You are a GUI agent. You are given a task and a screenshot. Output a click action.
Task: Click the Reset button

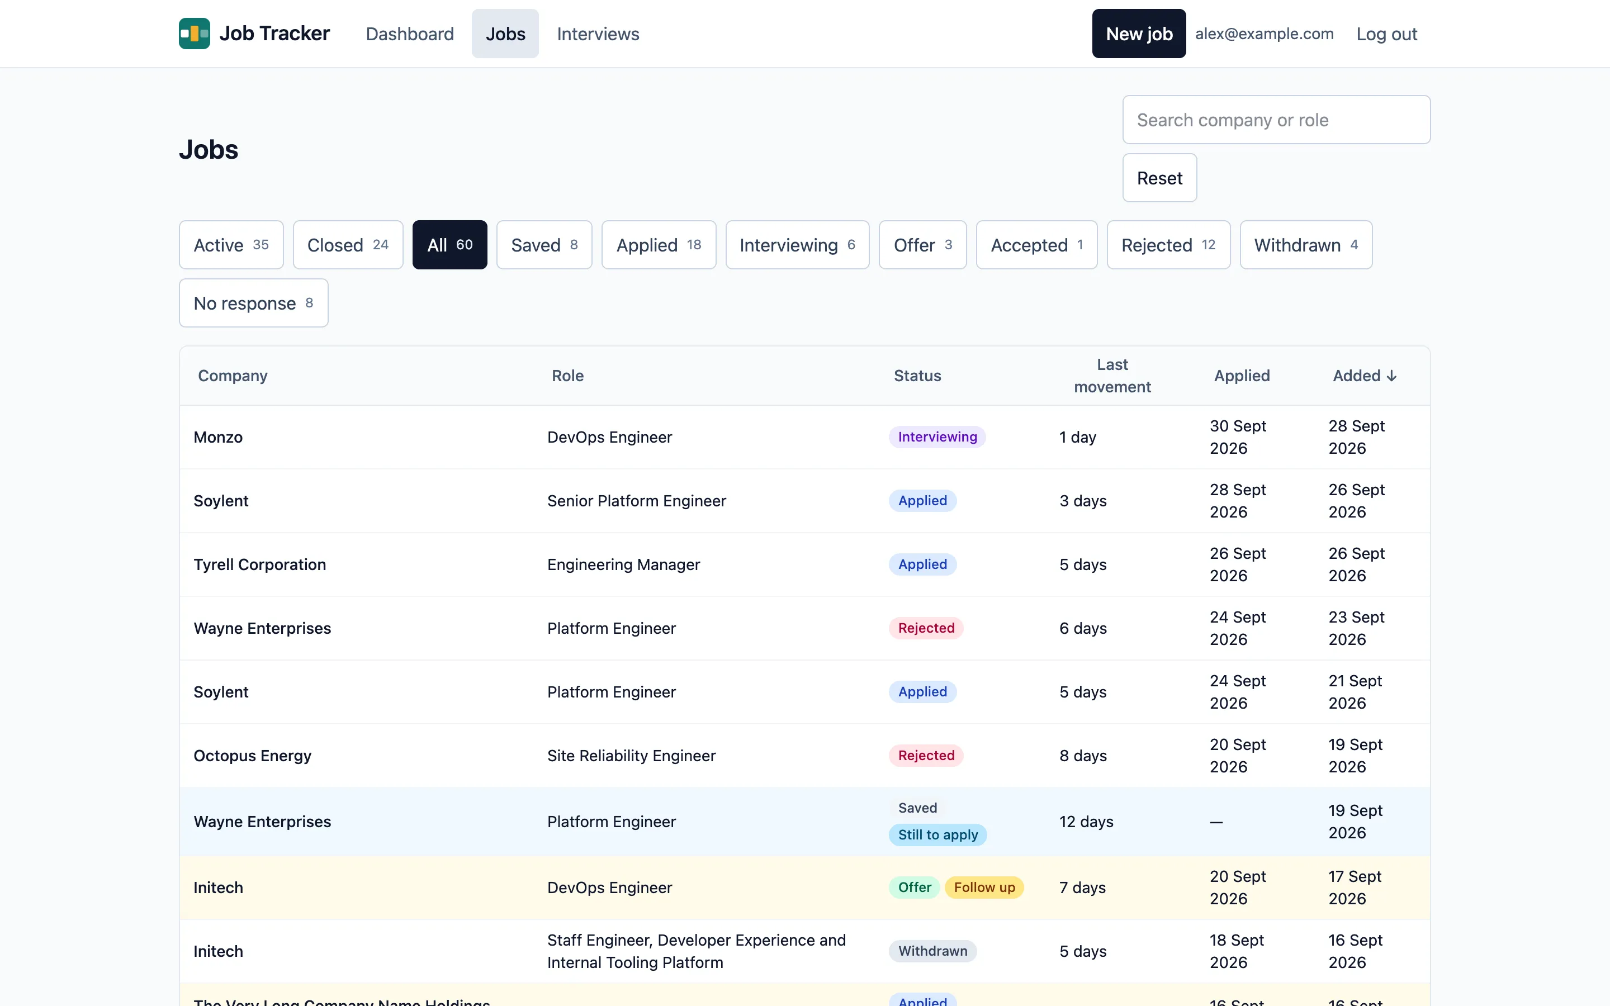point(1159,178)
